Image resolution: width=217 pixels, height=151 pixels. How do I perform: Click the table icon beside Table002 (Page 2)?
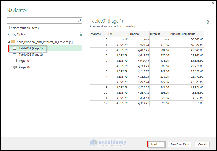(15, 54)
